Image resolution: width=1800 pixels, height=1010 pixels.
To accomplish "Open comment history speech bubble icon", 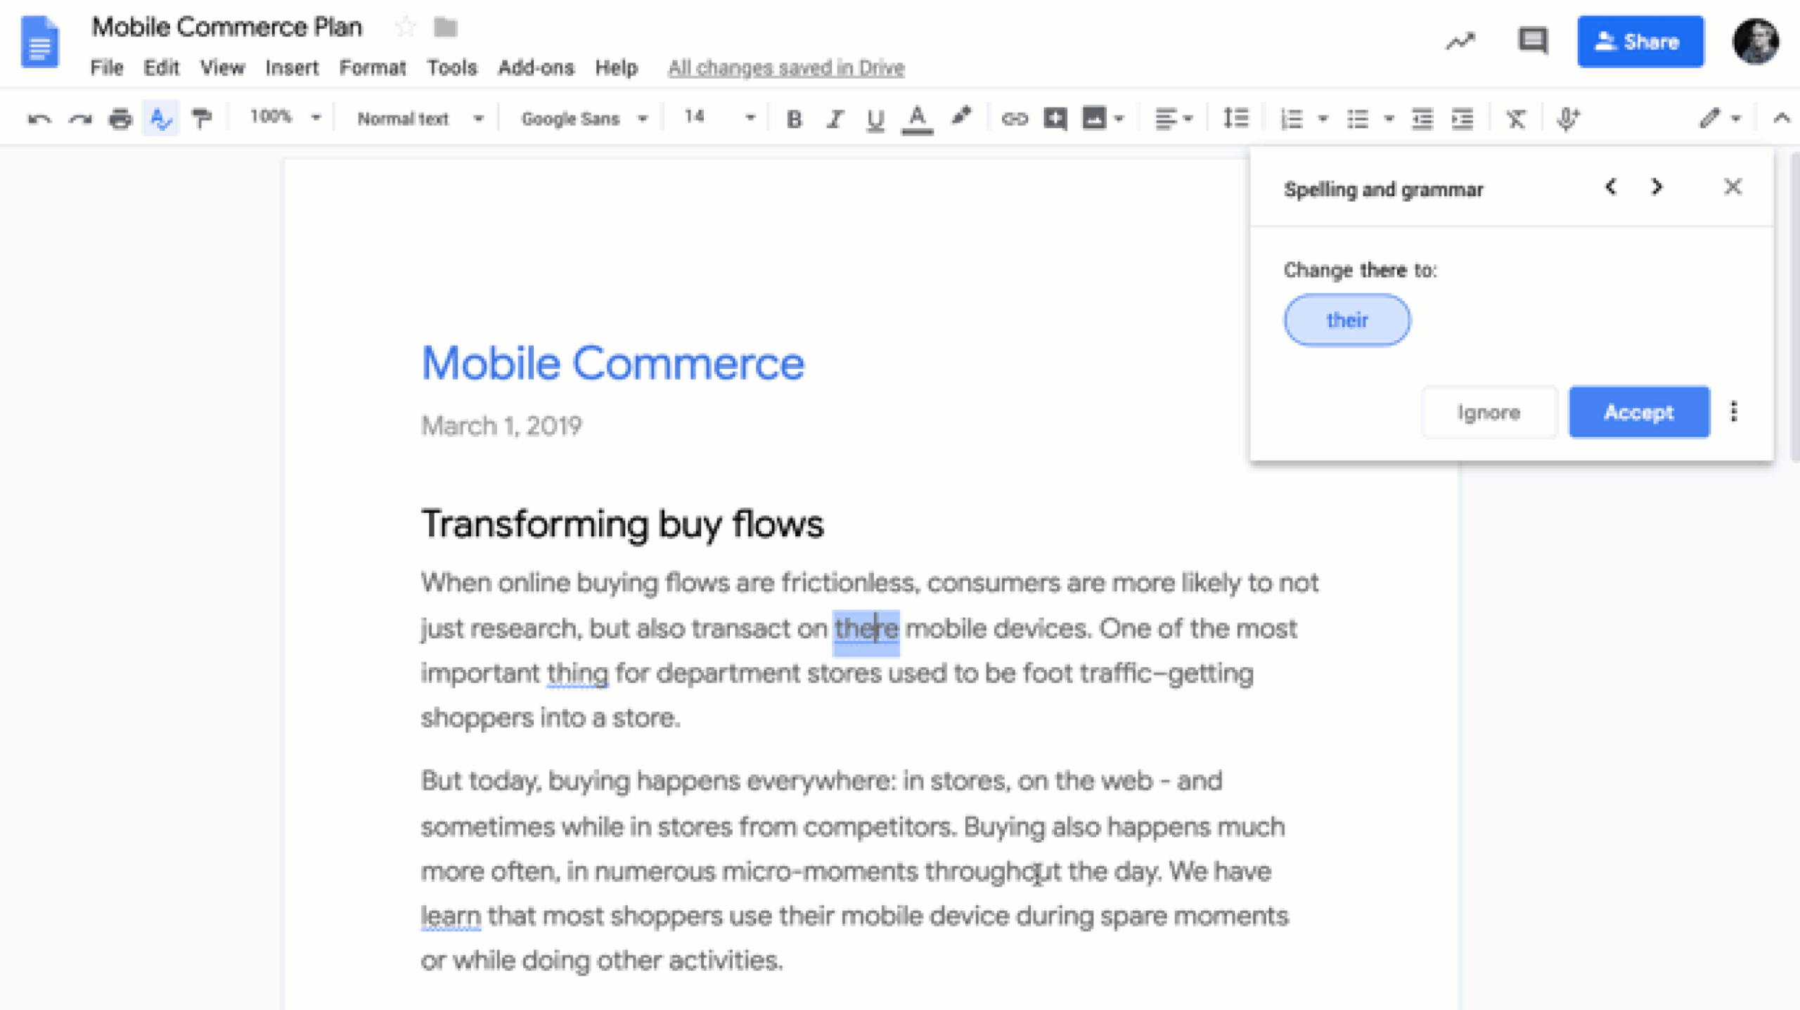I will click(x=1532, y=41).
